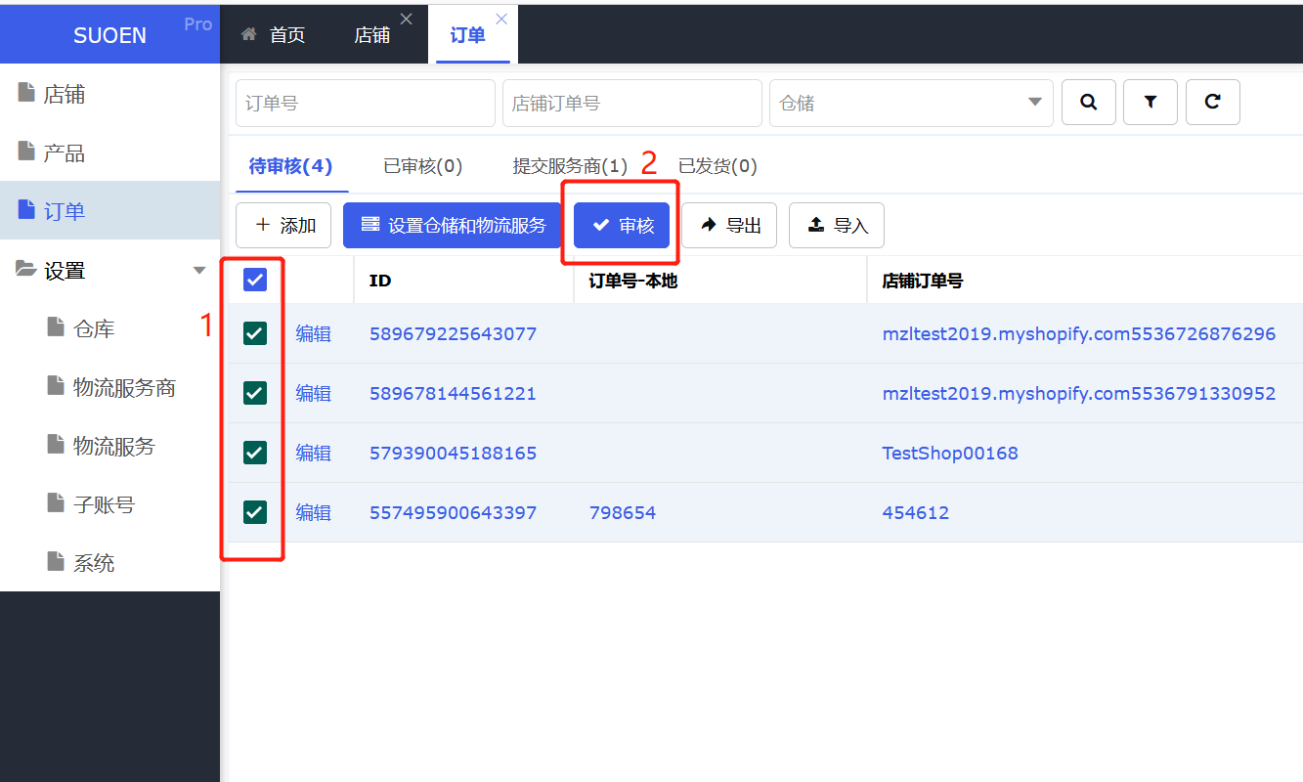Click the checkmark icon on 审核 button
The width and height of the screenshot is (1303, 782).
click(601, 225)
